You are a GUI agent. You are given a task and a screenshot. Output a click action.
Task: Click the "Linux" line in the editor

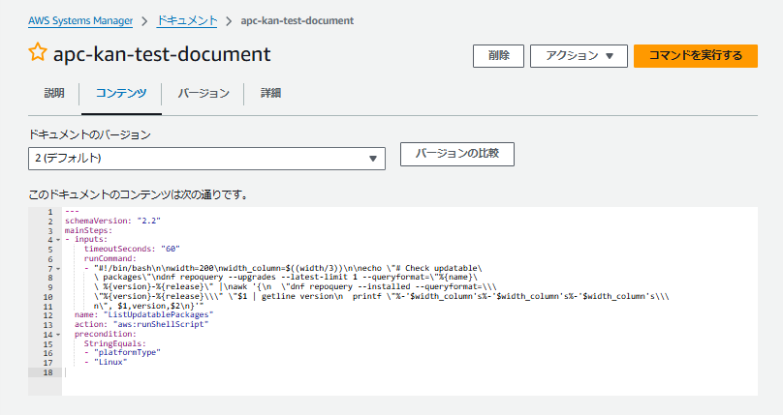[106, 362]
